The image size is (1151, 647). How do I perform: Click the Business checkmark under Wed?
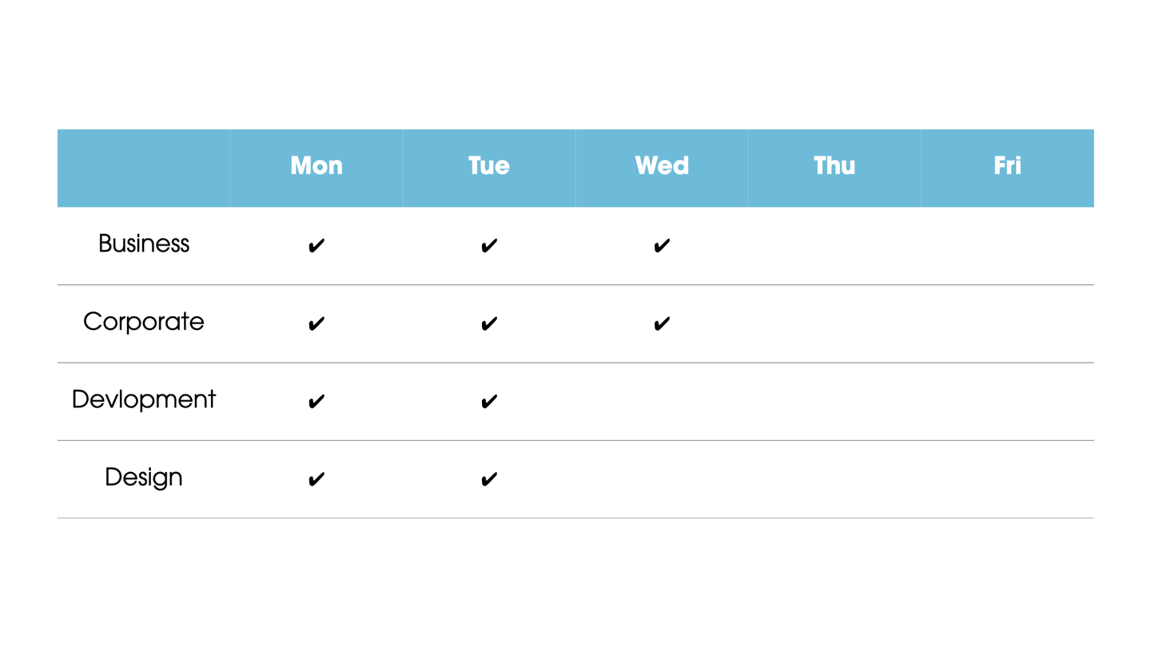coord(662,246)
